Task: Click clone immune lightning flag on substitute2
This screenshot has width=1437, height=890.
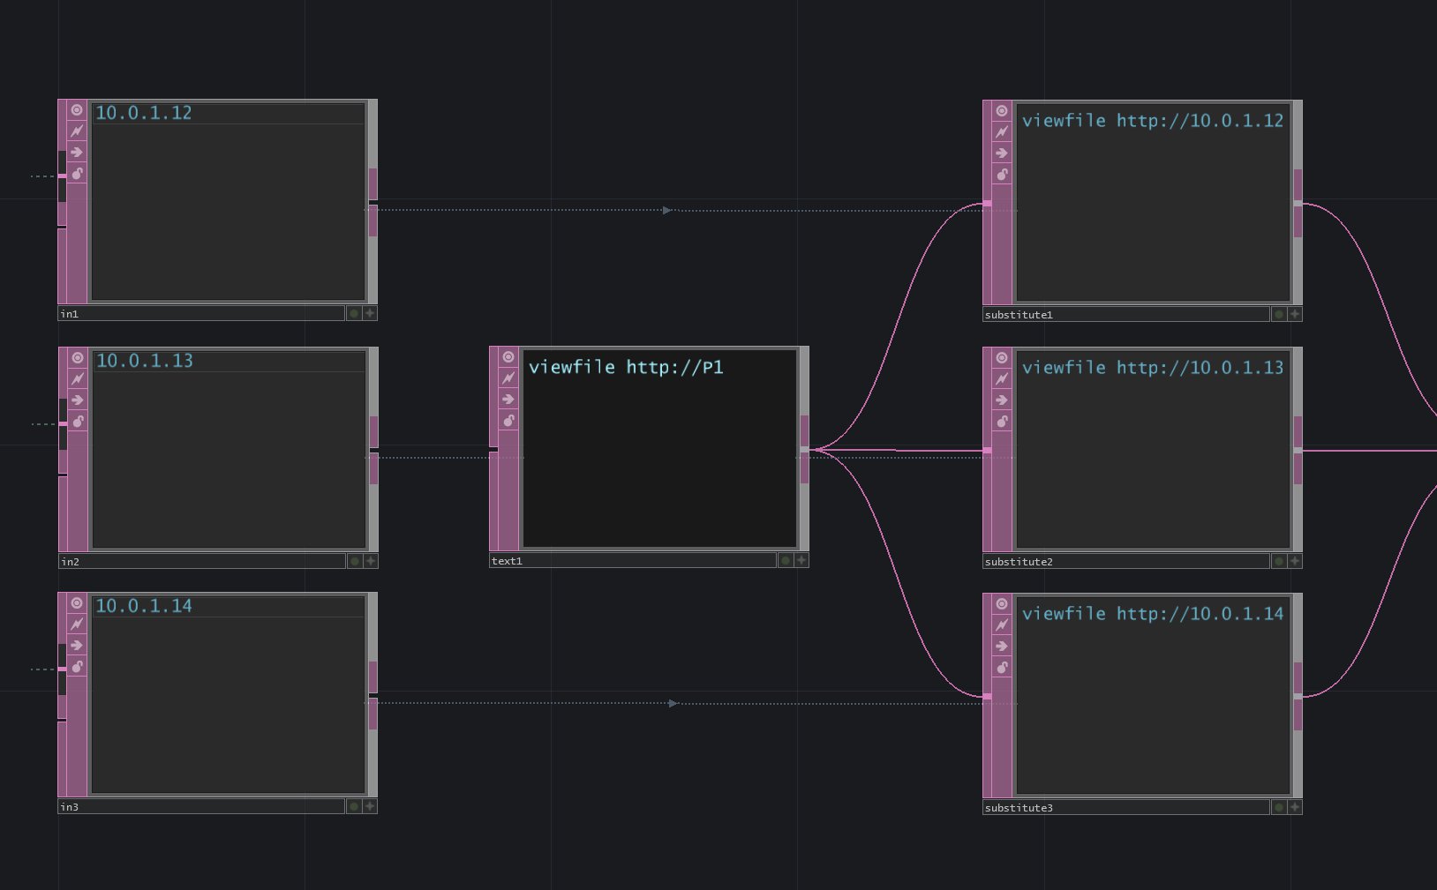Action: (1002, 379)
